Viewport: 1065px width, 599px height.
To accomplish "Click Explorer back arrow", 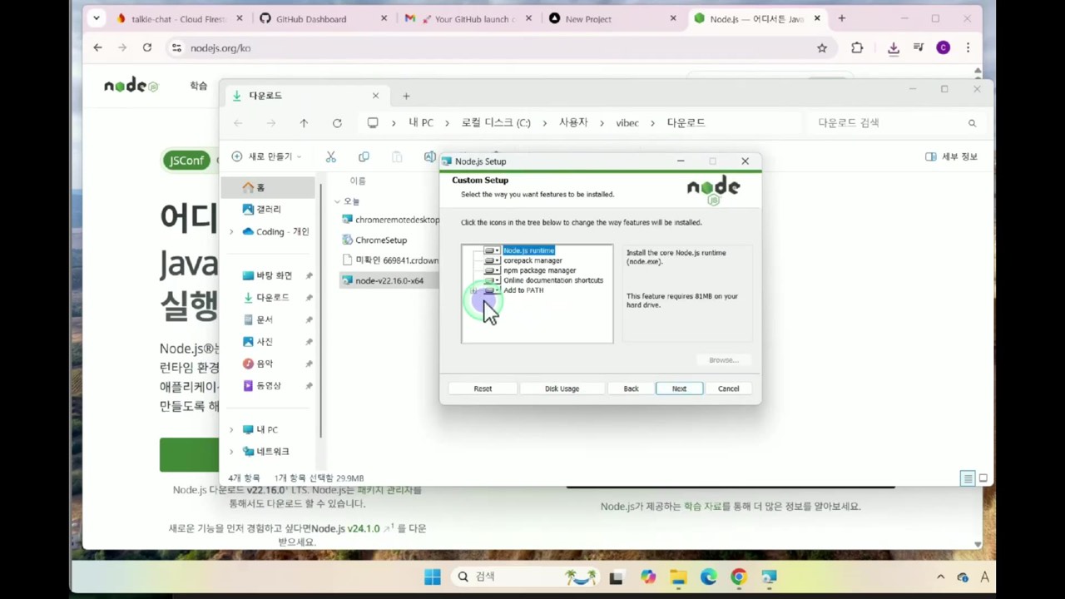I will pos(238,122).
